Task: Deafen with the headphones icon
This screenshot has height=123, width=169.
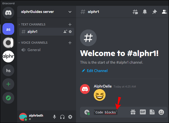Action: pos(62,117)
